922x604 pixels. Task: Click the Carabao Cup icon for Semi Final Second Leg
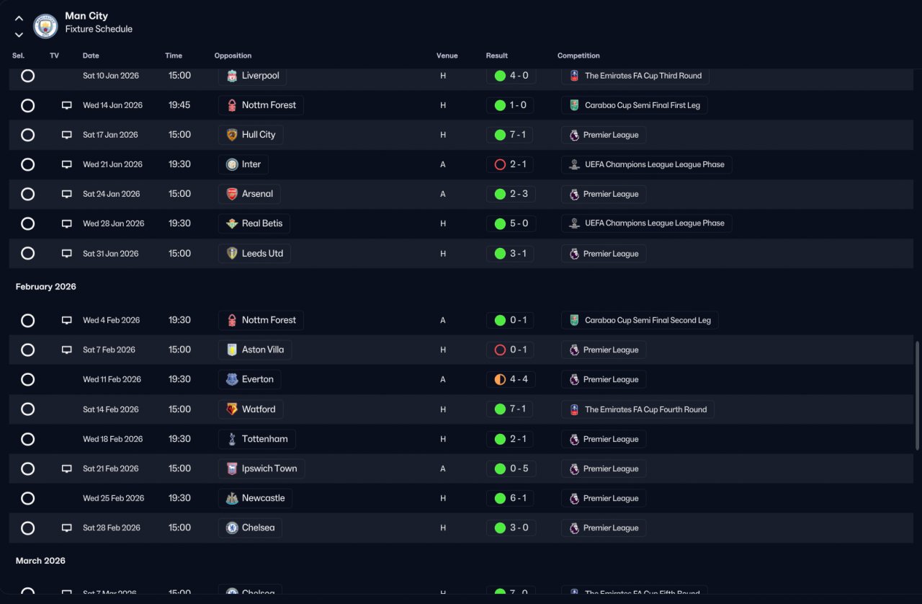[574, 320]
